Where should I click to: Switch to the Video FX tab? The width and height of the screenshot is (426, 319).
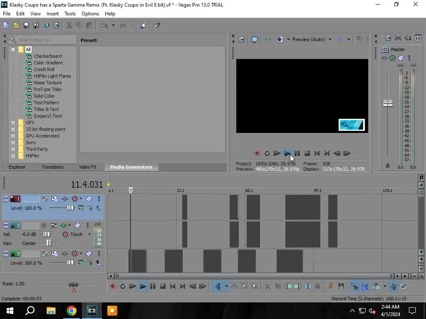click(x=88, y=167)
